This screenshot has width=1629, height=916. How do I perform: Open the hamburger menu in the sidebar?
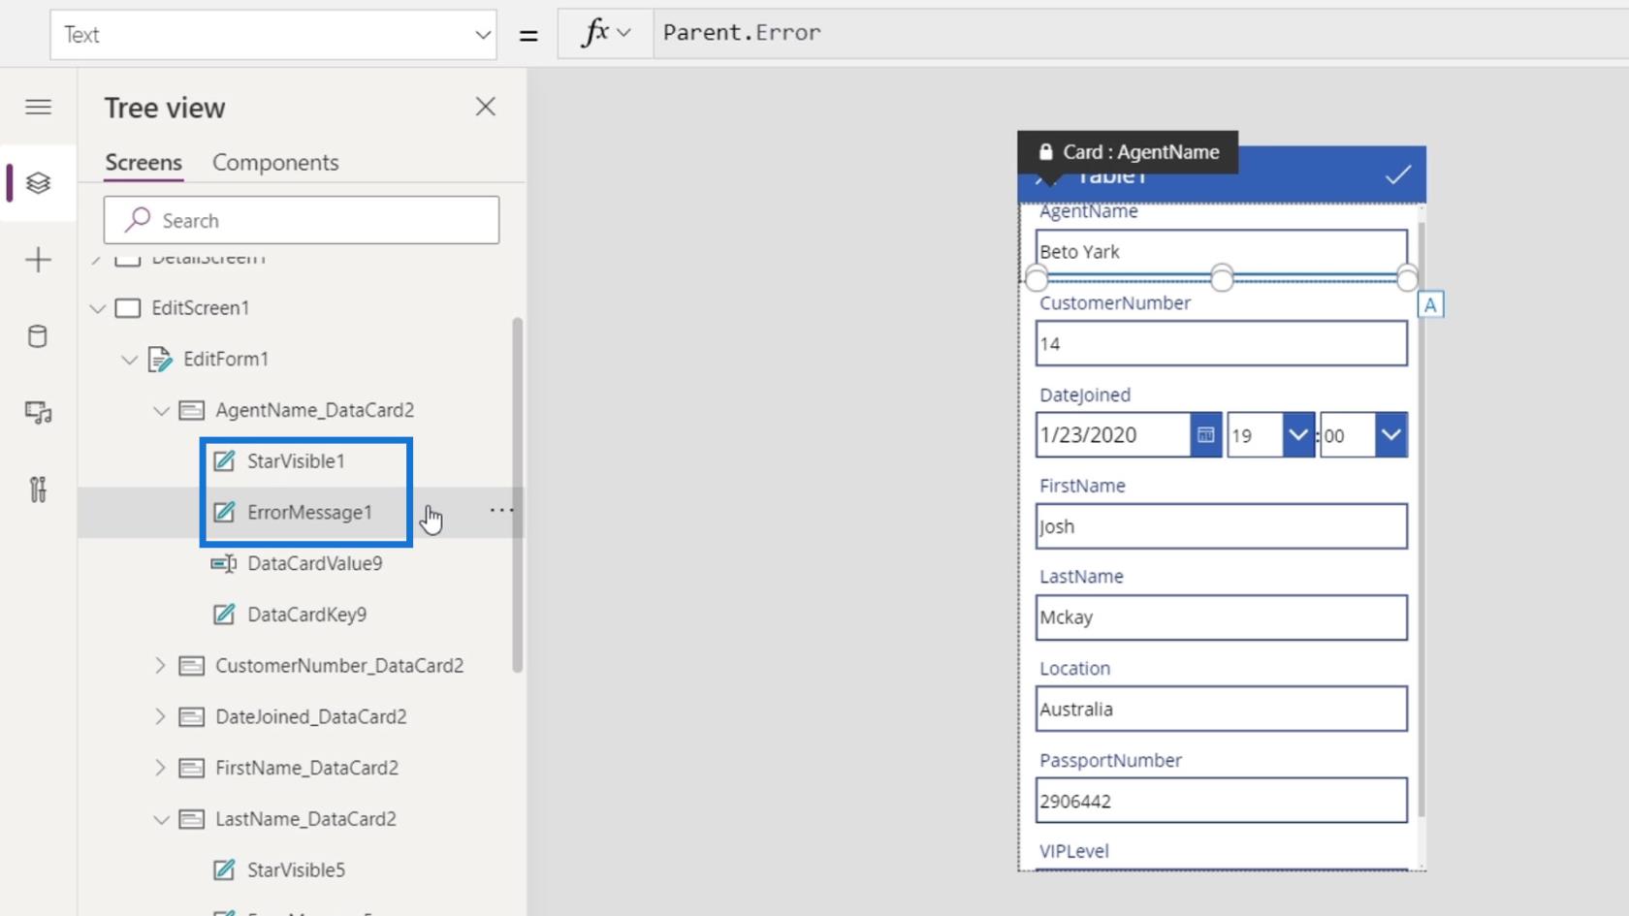click(38, 107)
